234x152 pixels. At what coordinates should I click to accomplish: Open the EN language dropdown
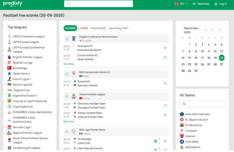pyautogui.click(x=181, y=4)
